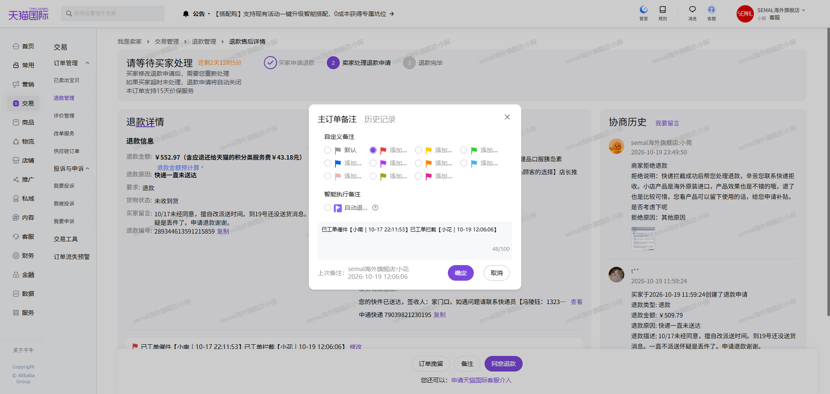The height and width of the screenshot is (394, 830).
Task: Go to 首页 in the sidebar
Action: [x=23, y=46]
